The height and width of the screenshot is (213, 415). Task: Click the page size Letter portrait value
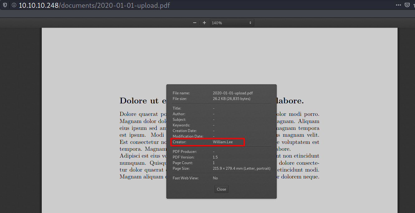(241, 168)
